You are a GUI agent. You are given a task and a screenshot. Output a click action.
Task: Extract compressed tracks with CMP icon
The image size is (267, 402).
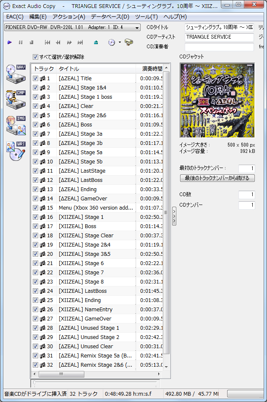click(x=16, y=100)
